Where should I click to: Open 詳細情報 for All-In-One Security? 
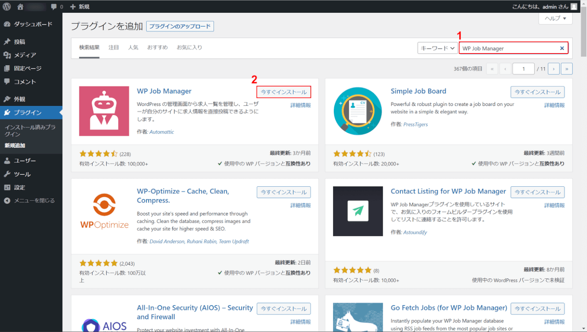(301, 322)
